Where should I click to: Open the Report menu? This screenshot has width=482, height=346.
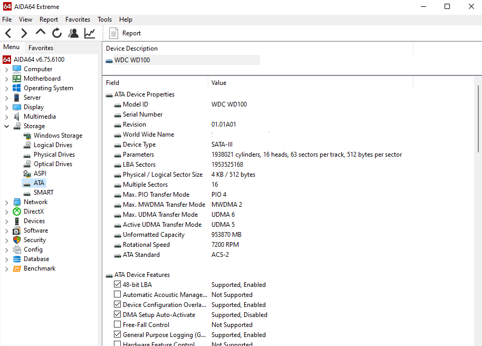(x=49, y=20)
